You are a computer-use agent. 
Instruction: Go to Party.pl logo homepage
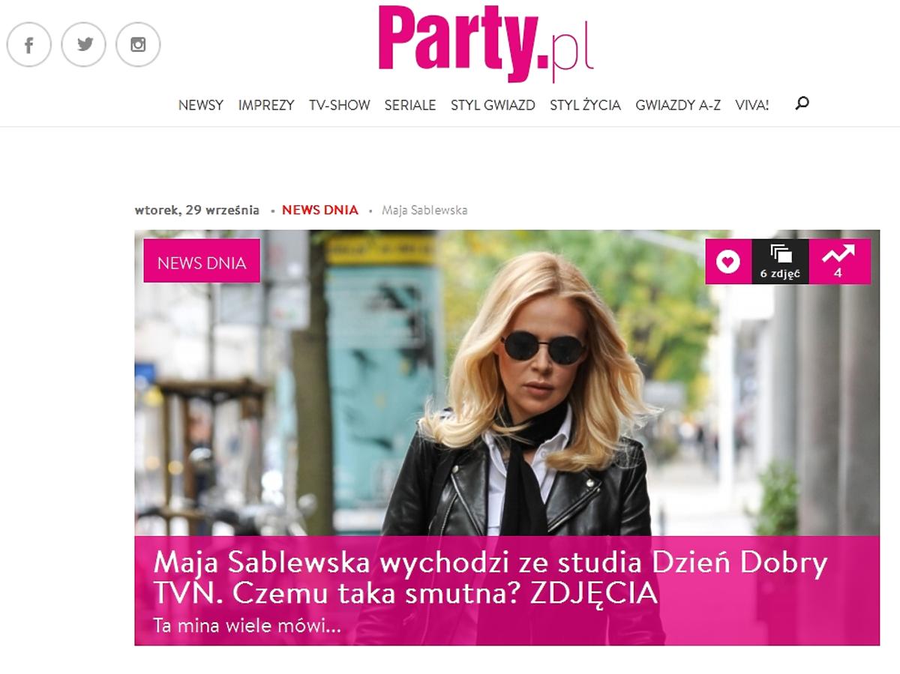point(485,43)
